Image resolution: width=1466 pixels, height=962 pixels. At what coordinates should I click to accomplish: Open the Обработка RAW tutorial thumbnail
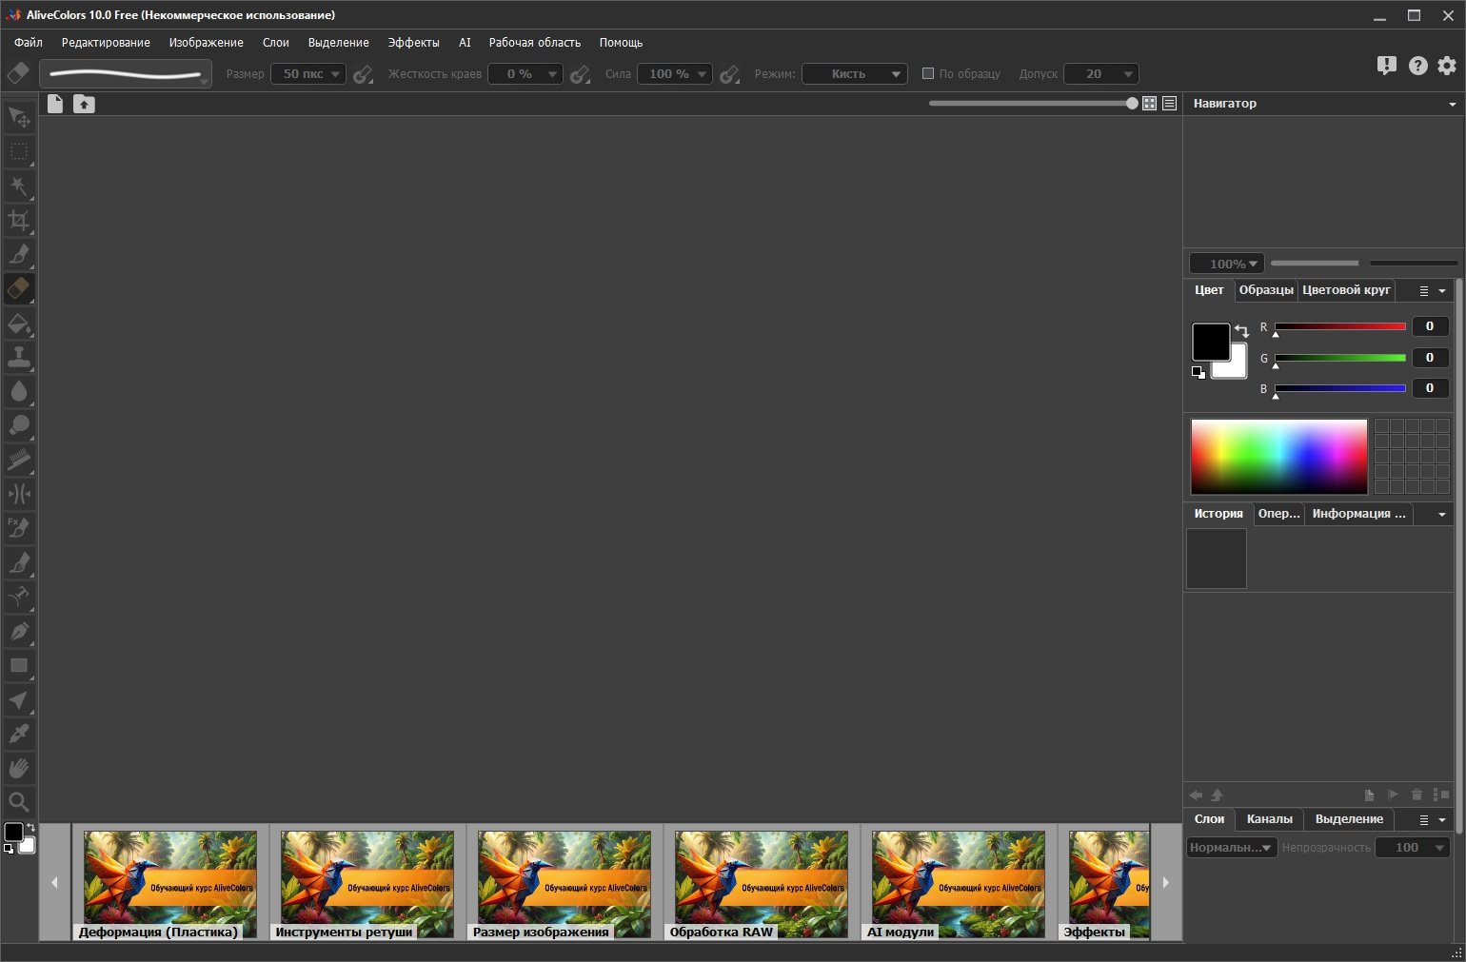click(761, 884)
